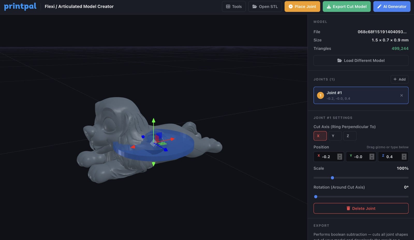Viewport: 414px width, 240px height.
Task: Set cut axis to Z
Action: (x=350, y=136)
